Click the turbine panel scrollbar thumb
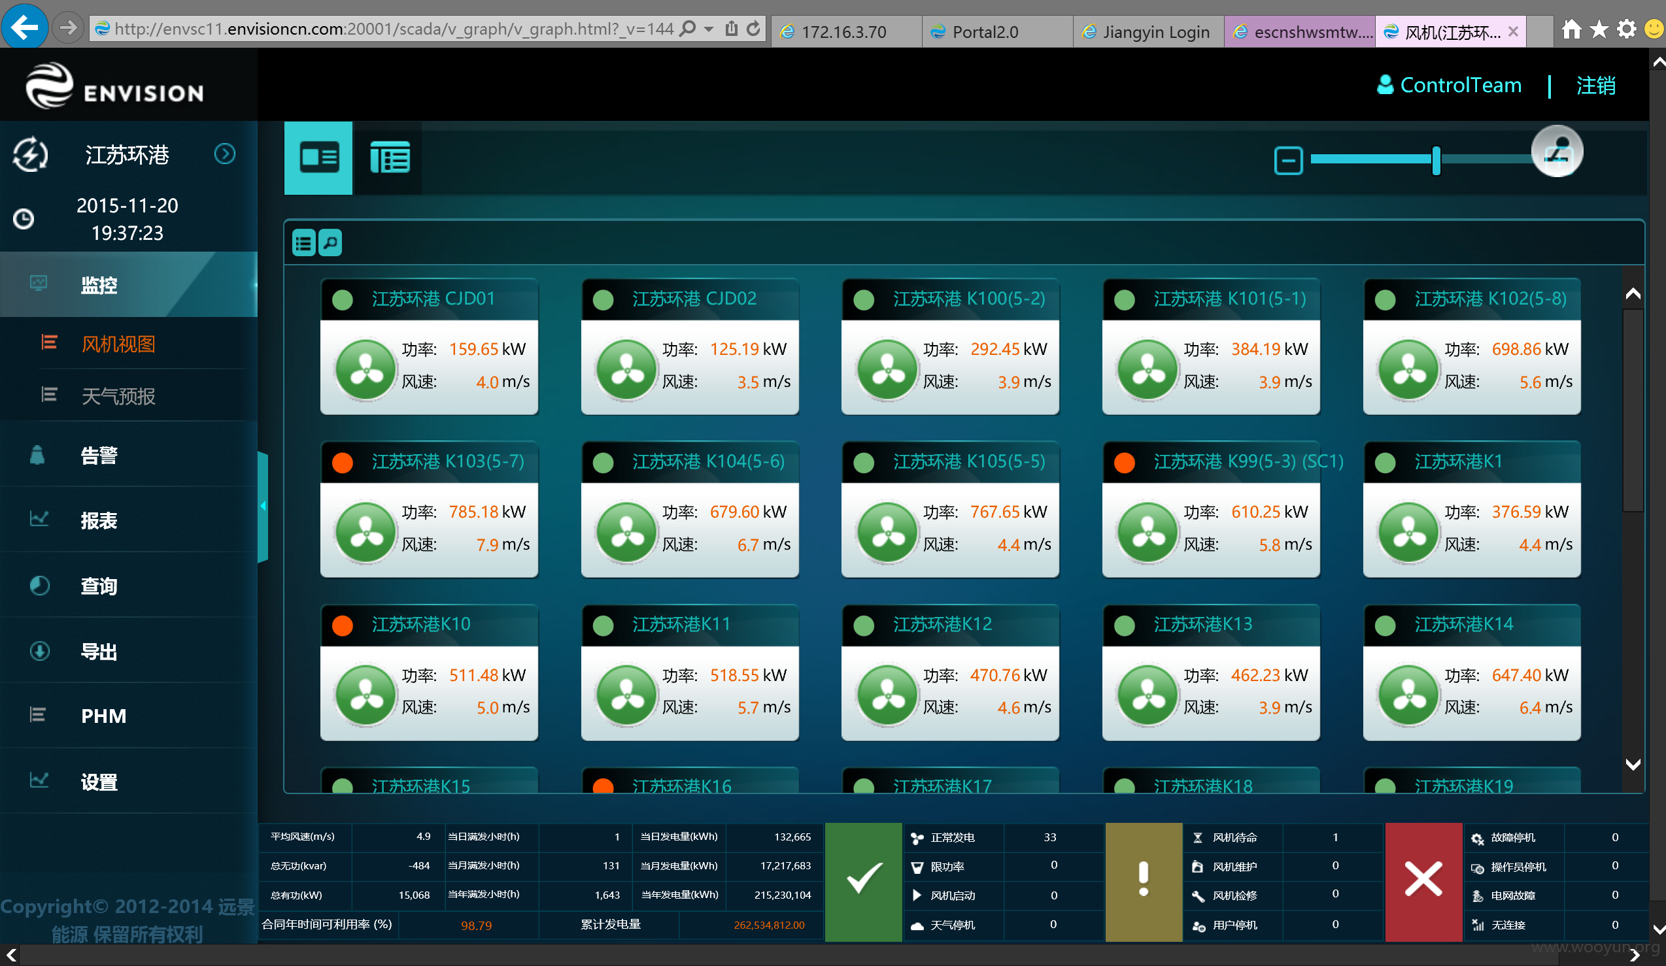1666x966 pixels. 1632,410
